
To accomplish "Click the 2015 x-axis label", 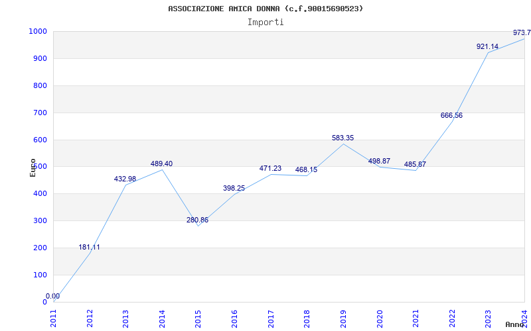I will tap(198, 318).
